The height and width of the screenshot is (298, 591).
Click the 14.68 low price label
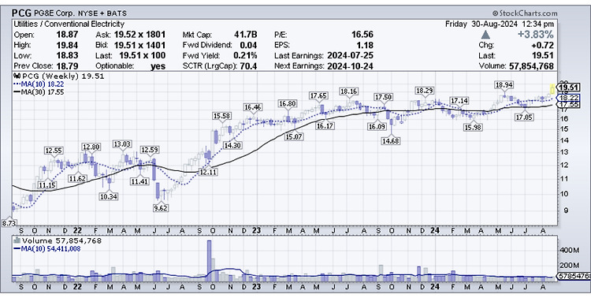point(392,140)
